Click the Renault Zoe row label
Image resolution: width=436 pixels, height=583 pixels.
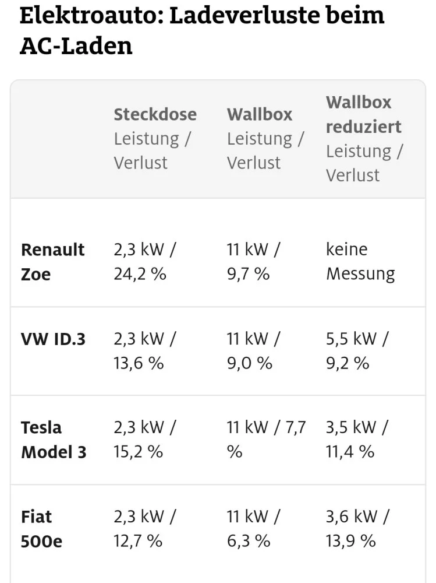(53, 262)
